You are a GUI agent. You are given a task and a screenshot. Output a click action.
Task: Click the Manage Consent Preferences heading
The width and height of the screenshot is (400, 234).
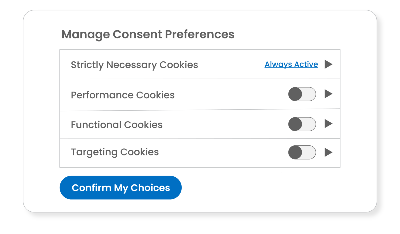(x=148, y=34)
